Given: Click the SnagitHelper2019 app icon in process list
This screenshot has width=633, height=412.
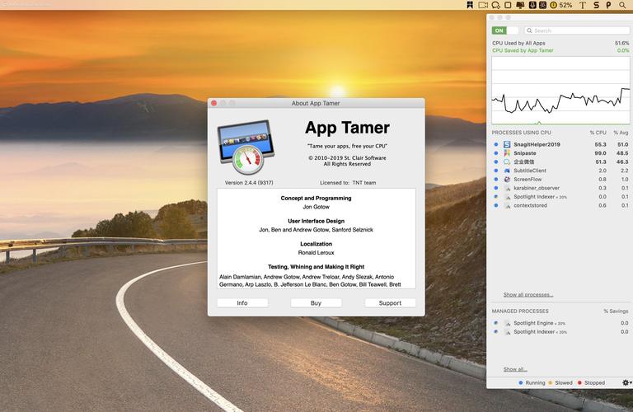Looking at the screenshot, I should coord(507,144).
